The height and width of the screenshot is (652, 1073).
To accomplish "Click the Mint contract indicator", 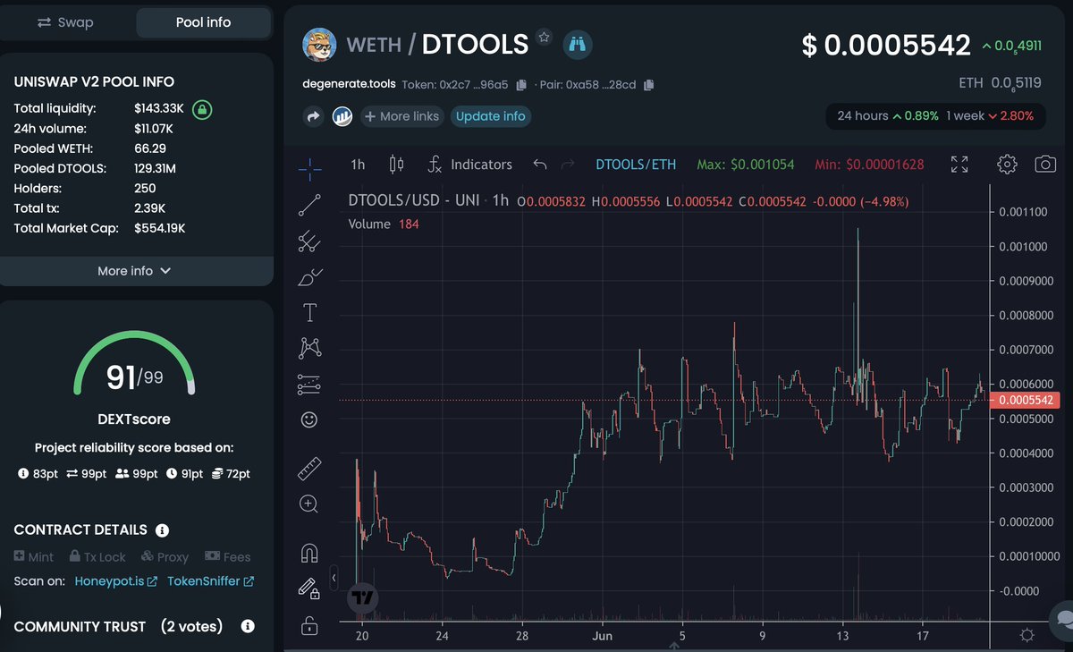I will (x=34, y=556).
